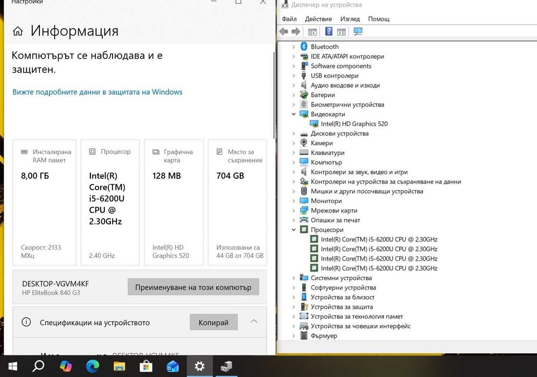Select Устройства за защита item
The width and height of the screenshot is (537, 377).
pyautogui.click(x=342, y=307)
